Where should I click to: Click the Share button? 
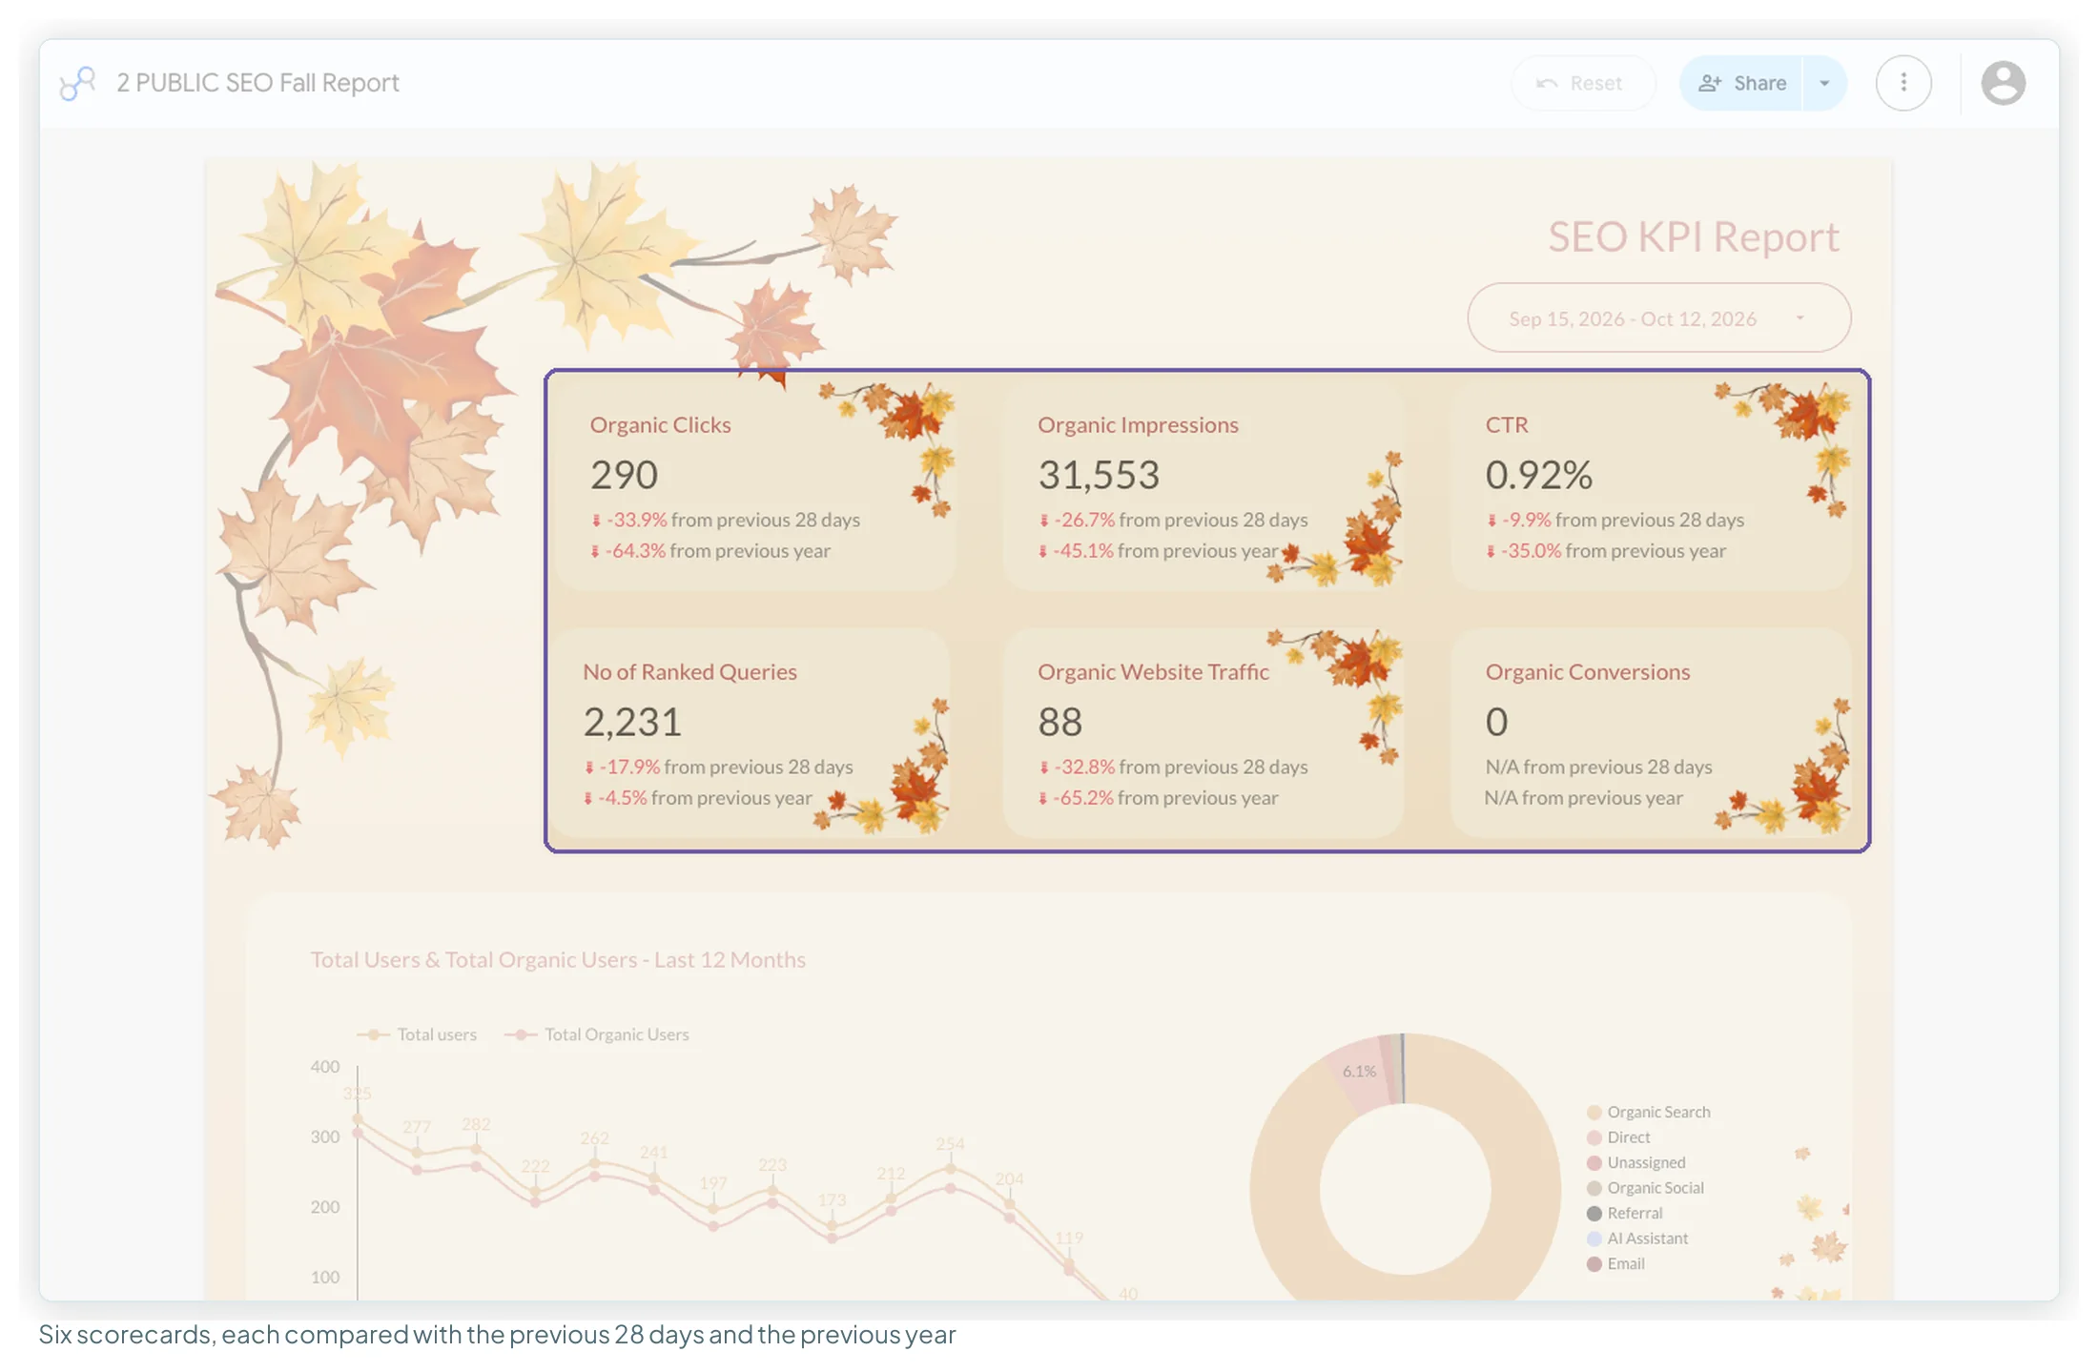click(1741, 83)
